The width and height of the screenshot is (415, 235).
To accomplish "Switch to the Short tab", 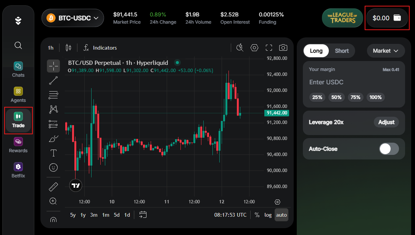I will 341,51.
